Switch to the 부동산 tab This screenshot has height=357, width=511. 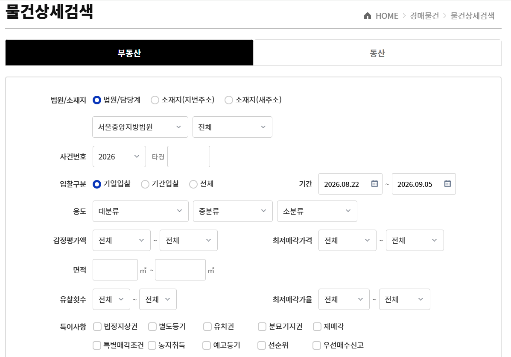129,53
